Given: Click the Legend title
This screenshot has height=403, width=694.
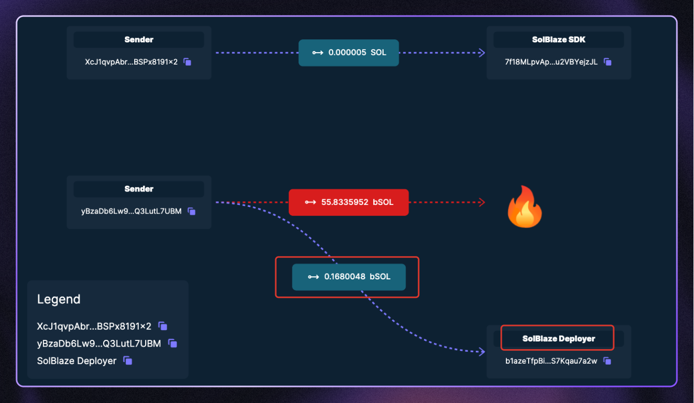Looking at the screenshot, I should tap(59, 300).
